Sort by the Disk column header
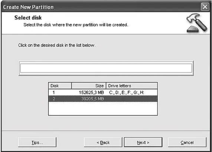This screenshot has height=152, width=212. click(60, 86)
